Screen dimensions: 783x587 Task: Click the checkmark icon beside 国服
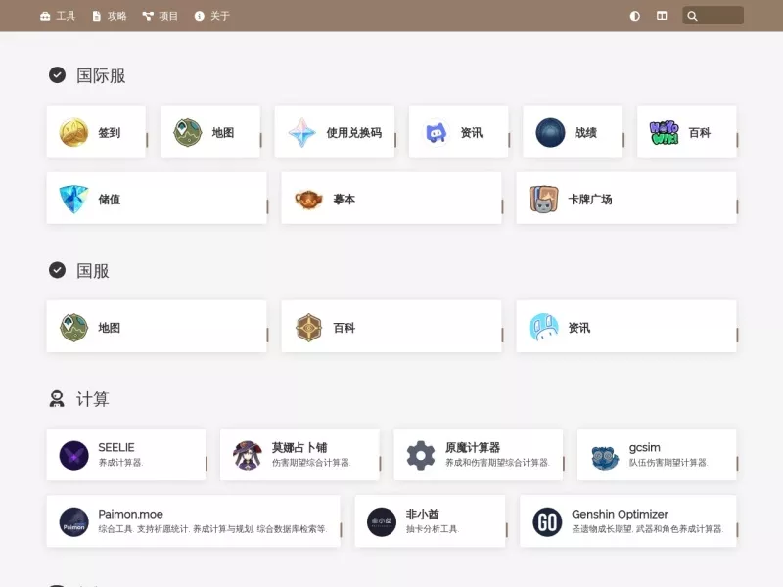pyautogui.click(x=57, y=270)
